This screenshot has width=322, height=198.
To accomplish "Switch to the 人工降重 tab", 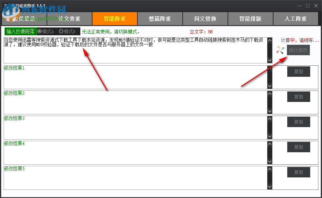I will click(x=295, y=19).
